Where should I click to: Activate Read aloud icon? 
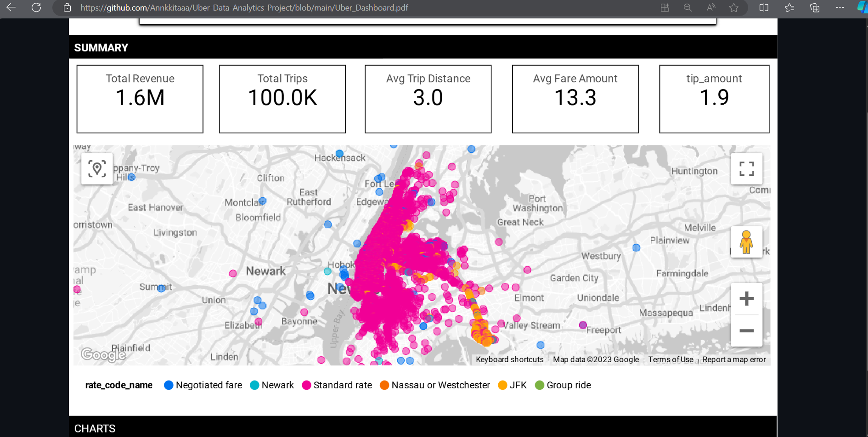(x=711, y=7)
